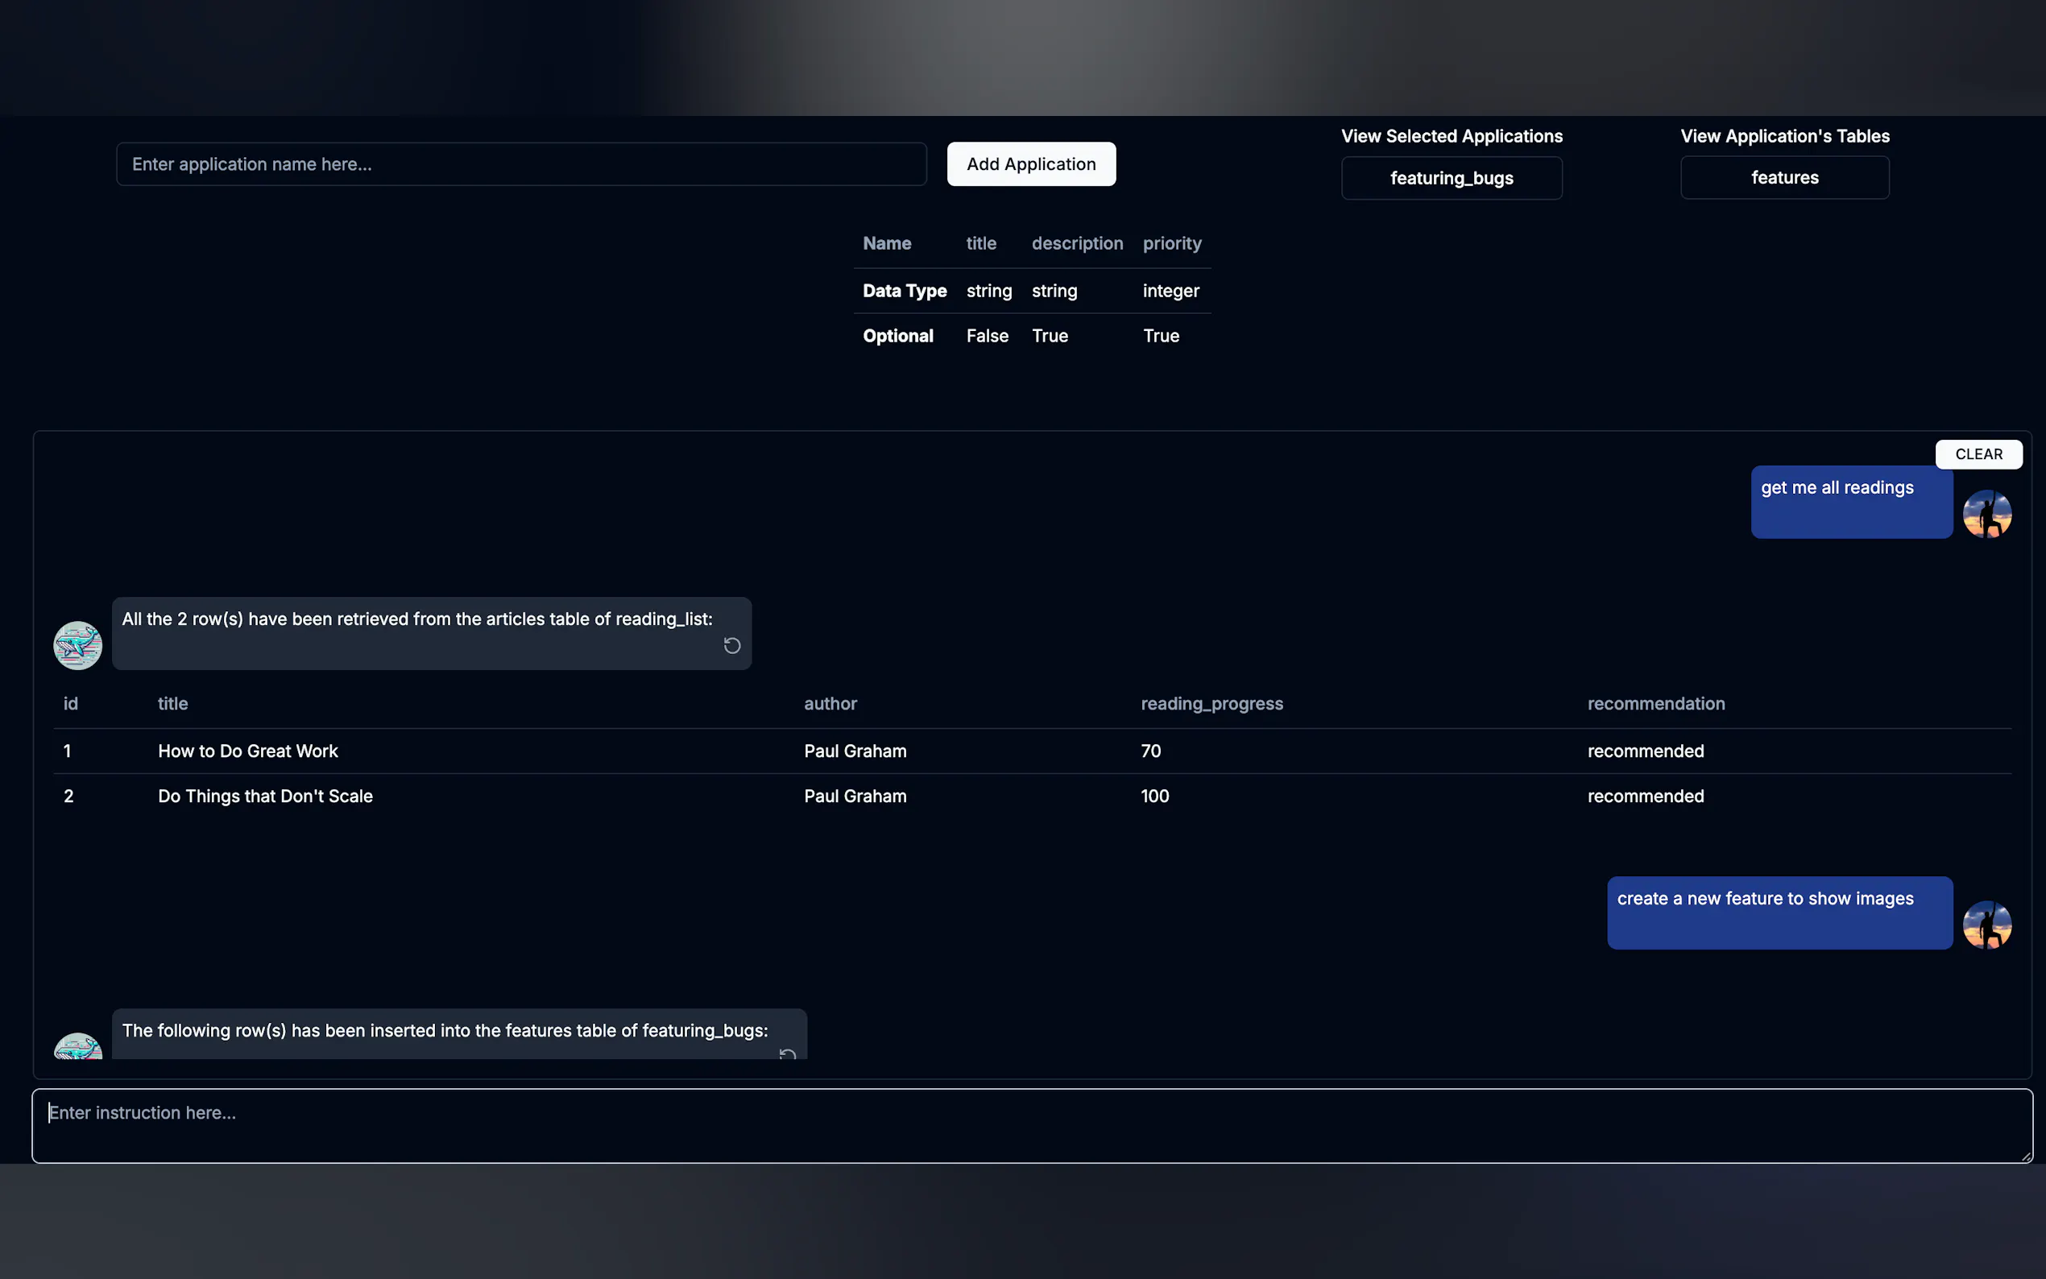This screenshot has width=2046, height=1279.
Task: Click the priority column header in the schema table
Action: [x=1171, y=243]
